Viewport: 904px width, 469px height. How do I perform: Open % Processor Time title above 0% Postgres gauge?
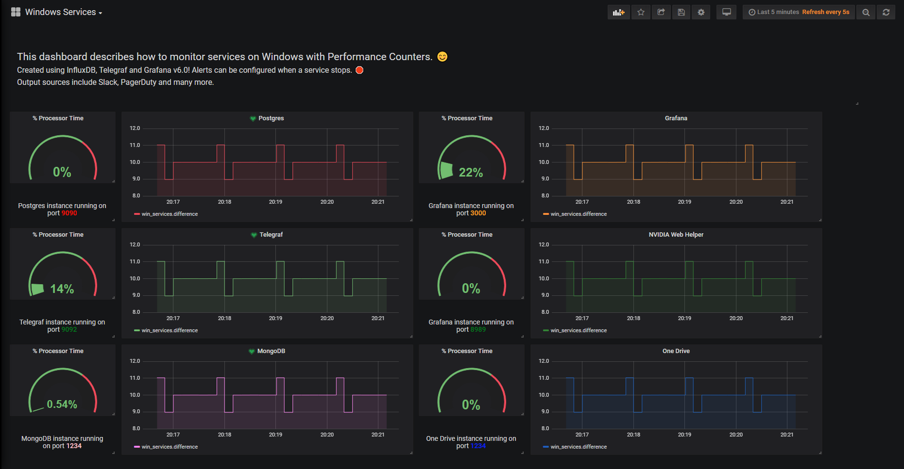(58, 118)
